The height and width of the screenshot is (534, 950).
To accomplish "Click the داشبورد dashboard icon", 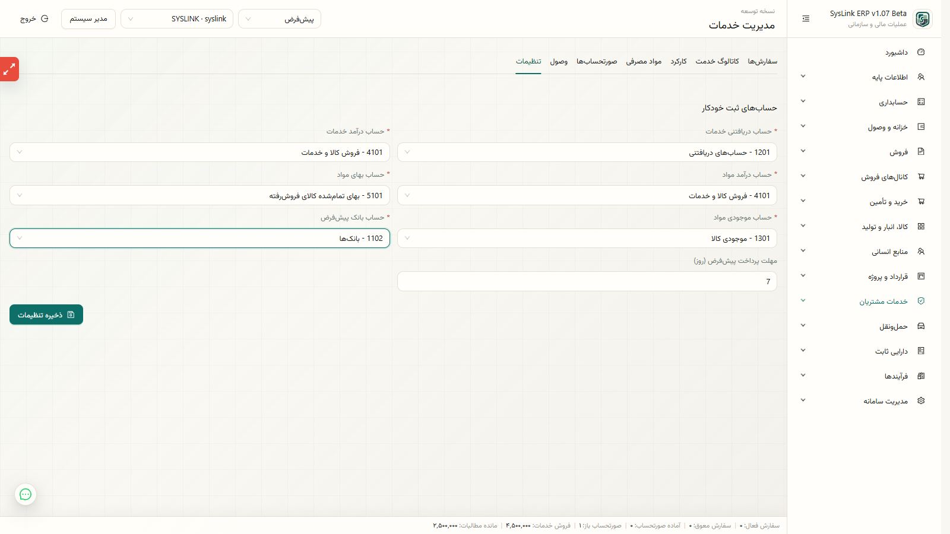I will (x=921, y=52).
